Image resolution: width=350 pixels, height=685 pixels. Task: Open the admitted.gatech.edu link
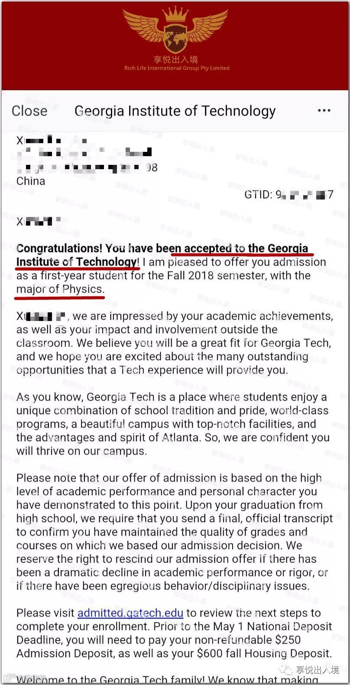[x=130, y=613]
